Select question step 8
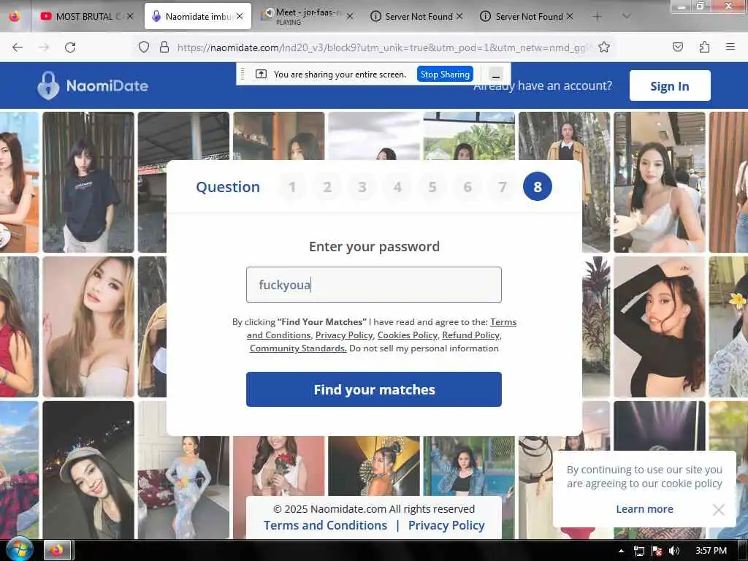748x561 pixels. click(538, 186)
